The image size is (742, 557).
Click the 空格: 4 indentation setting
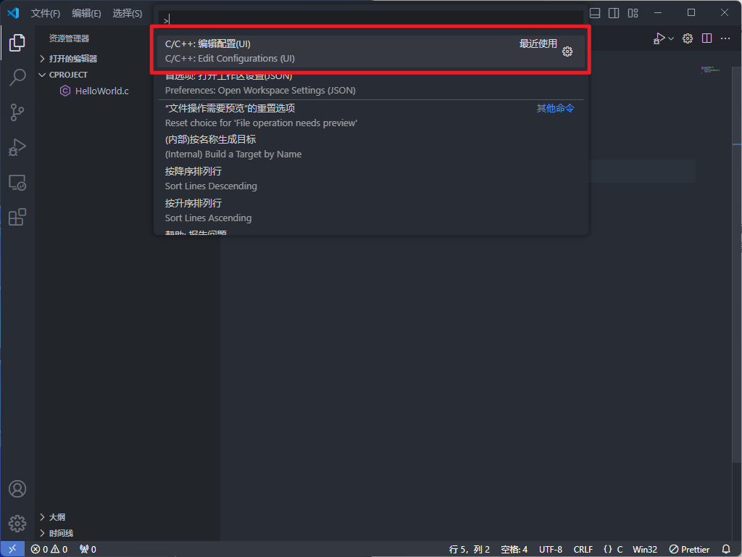(x=514, y=549)
